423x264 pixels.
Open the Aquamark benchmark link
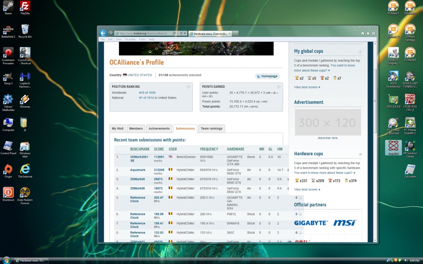137,170
